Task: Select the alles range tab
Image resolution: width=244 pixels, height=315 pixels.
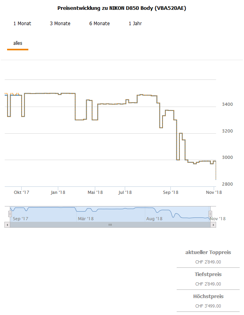Action: (x=18, y=43)
